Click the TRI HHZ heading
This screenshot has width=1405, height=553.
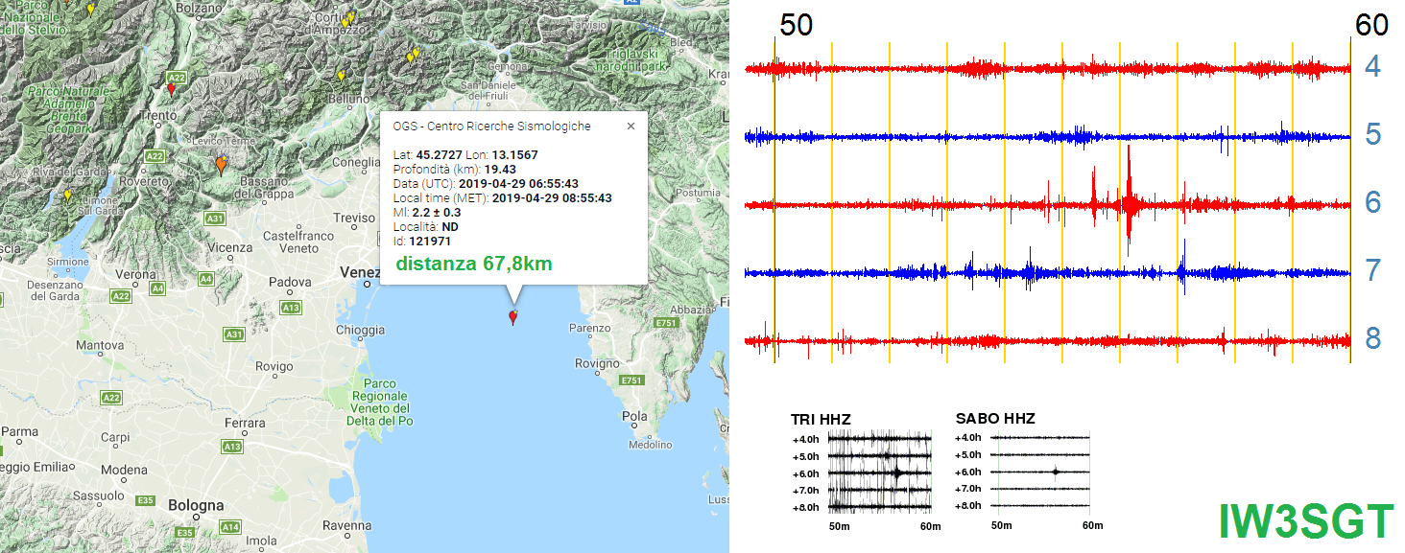[x=821, y=419]
